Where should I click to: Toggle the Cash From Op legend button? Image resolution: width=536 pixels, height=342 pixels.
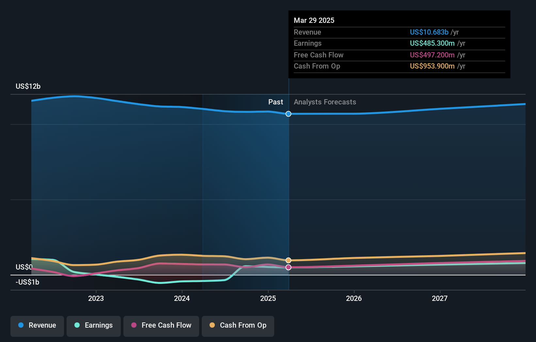[x=238, y=326]
